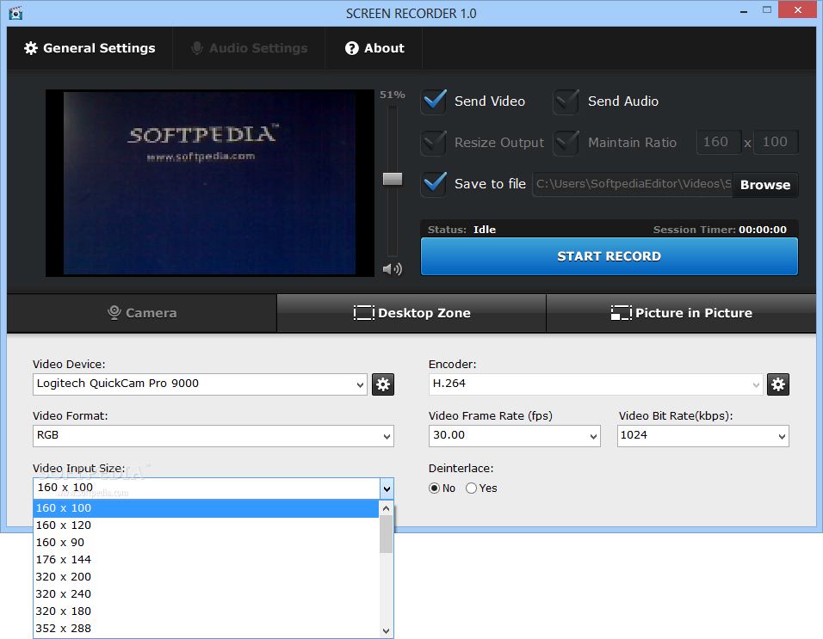Click the General Settings gear icon
This screenshot has height=639, width=823.
(x=31, y=48)
